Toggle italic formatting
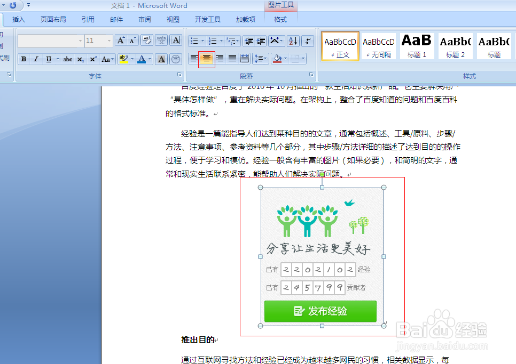The image size is (516, 364). click(36, 59)
